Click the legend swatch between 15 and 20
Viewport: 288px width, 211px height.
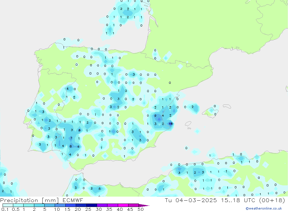(x=71, y=205)
